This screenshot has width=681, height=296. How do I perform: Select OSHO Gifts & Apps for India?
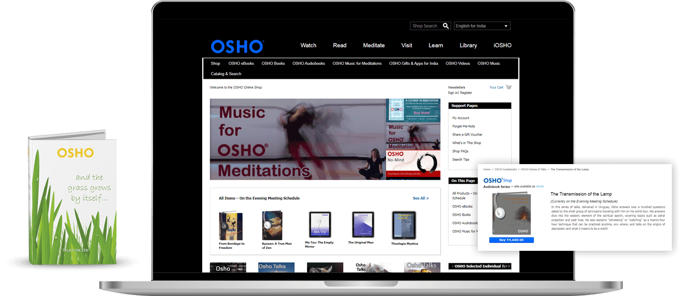[414, 63]
